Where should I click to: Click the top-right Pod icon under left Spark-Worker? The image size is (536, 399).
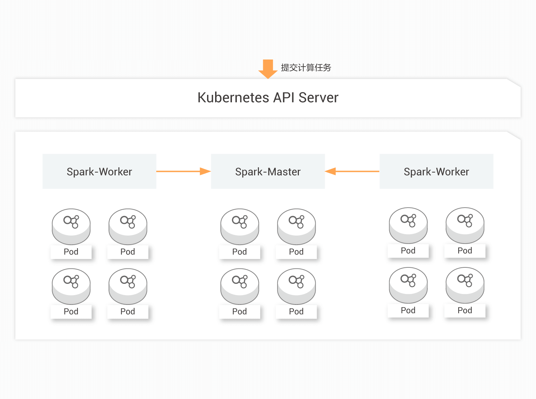pyautogui.click(x=128, y=226)
